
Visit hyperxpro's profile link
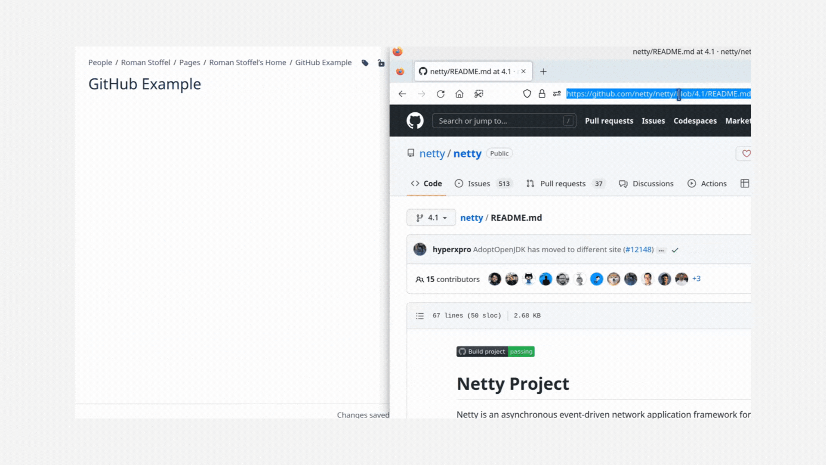(451, 249)
